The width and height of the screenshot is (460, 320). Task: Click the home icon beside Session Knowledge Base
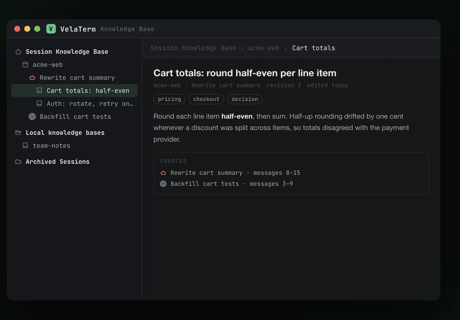click(18, 52)
